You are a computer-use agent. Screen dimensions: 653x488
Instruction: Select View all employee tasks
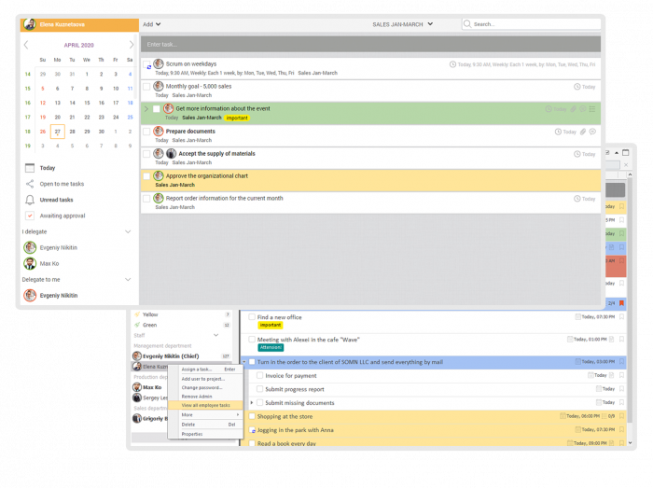(x=206, y=405)
